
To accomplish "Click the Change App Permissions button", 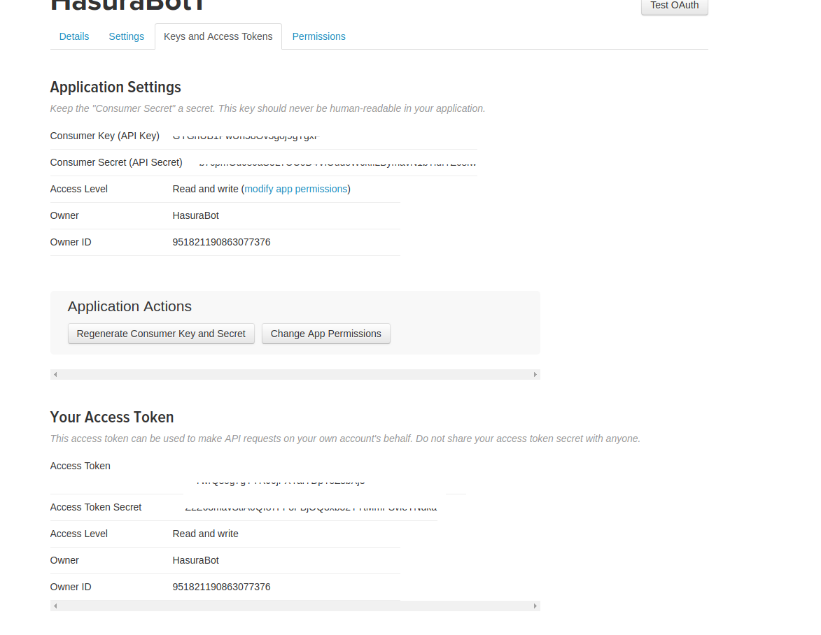I will click(325, 334).
